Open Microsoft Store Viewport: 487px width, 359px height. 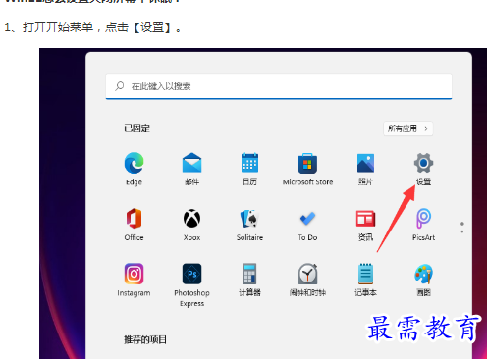click(x=307, y=163)
